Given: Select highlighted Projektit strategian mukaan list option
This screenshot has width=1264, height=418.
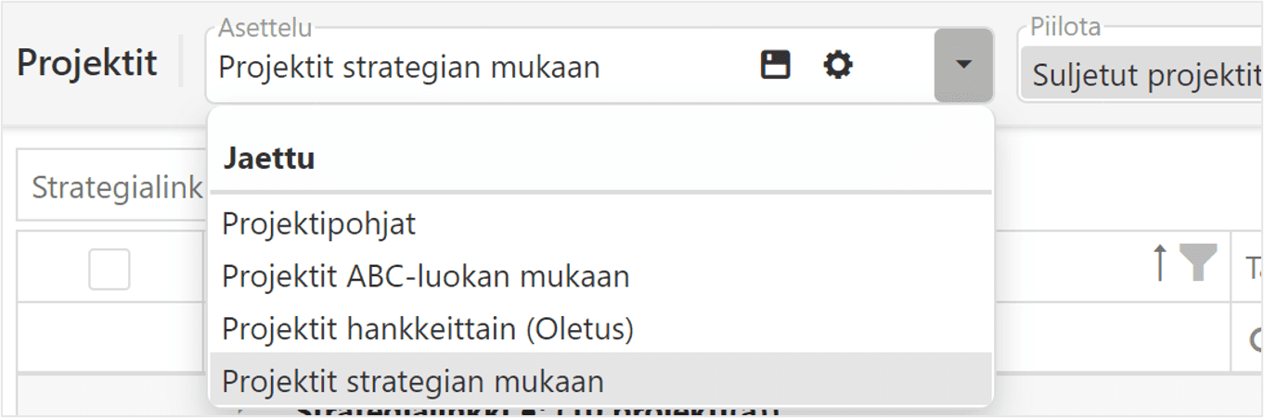Looking at the screenshot, I should point(413,381).
